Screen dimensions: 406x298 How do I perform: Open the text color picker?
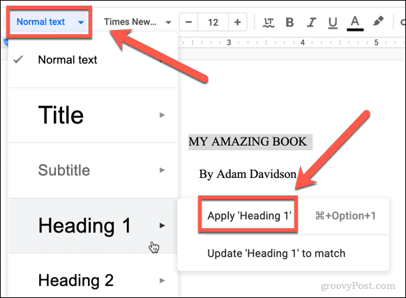click(x=355, y=23)
